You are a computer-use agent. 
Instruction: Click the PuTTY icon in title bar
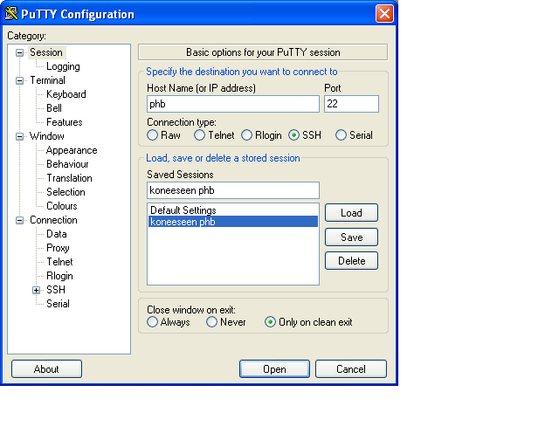click(x=11, y=14)
